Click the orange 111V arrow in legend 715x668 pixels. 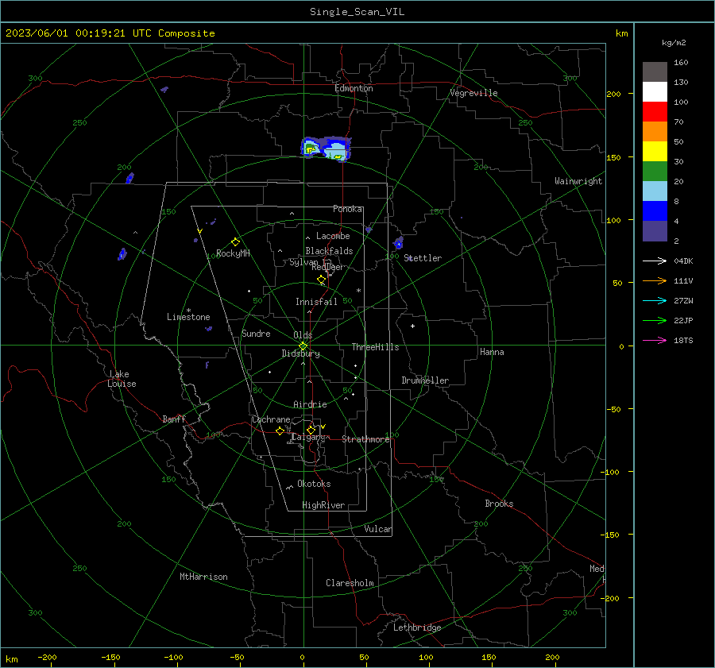655,281
